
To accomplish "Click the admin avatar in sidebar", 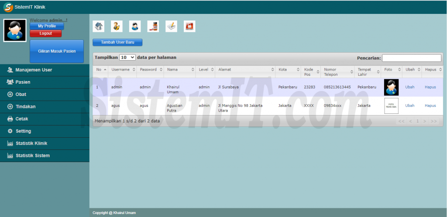I will [x=15, y=31].
